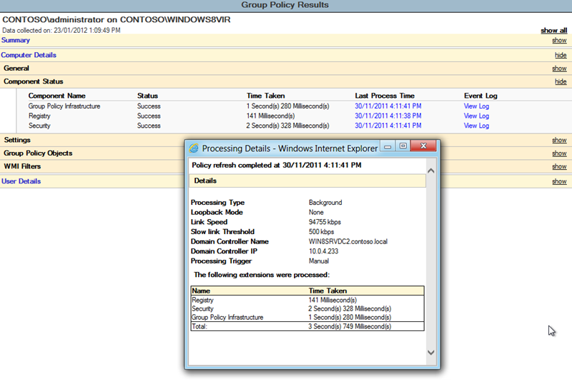This screenshot has height=389, width=572.
Task: Show the Summary section
Action: click(559, 41)
